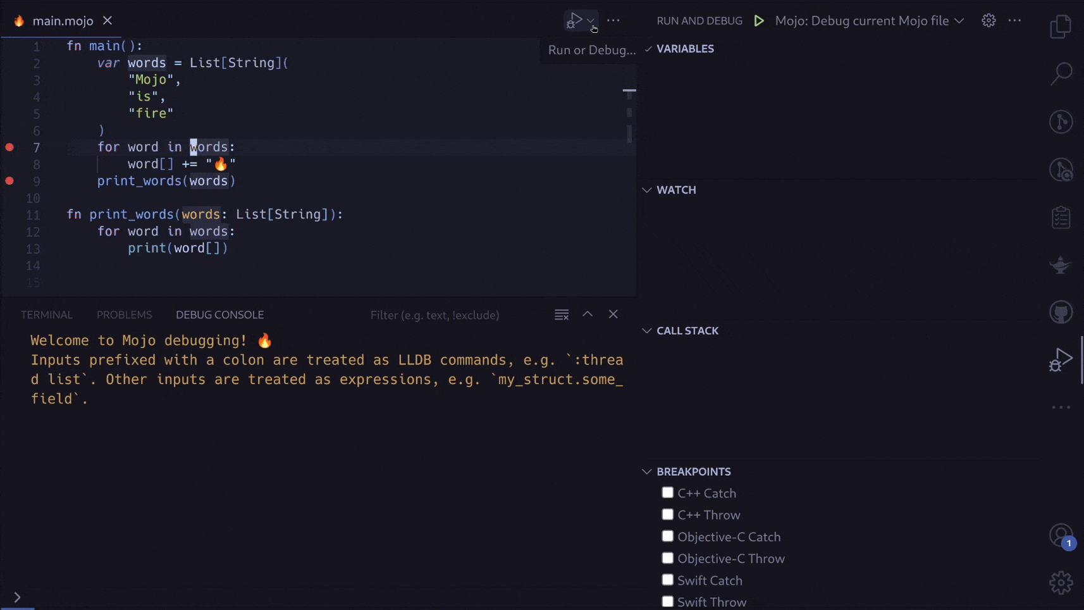Open the Run and Debug activity bar icon
The width and height of the screenshot is (1084, 610).
[x=1060, y=359]
